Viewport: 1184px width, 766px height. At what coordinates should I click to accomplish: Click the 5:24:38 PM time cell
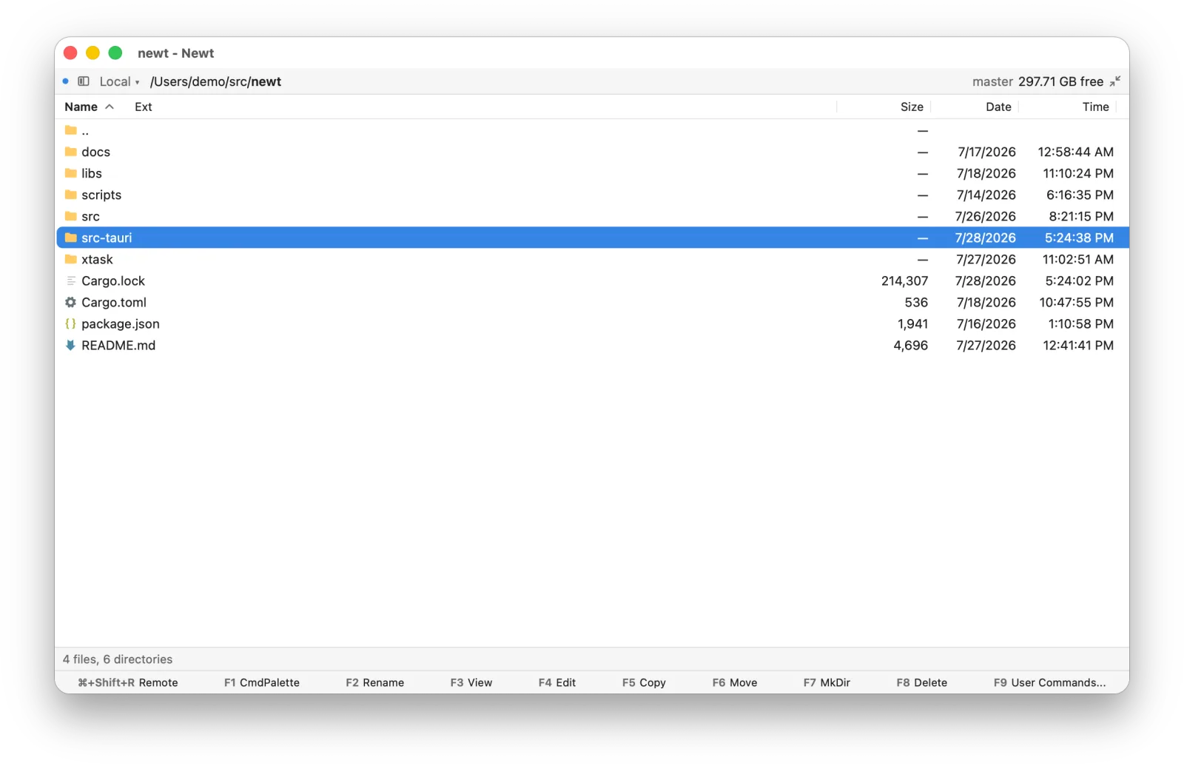pyautogui.click(x=1079, y=238)
